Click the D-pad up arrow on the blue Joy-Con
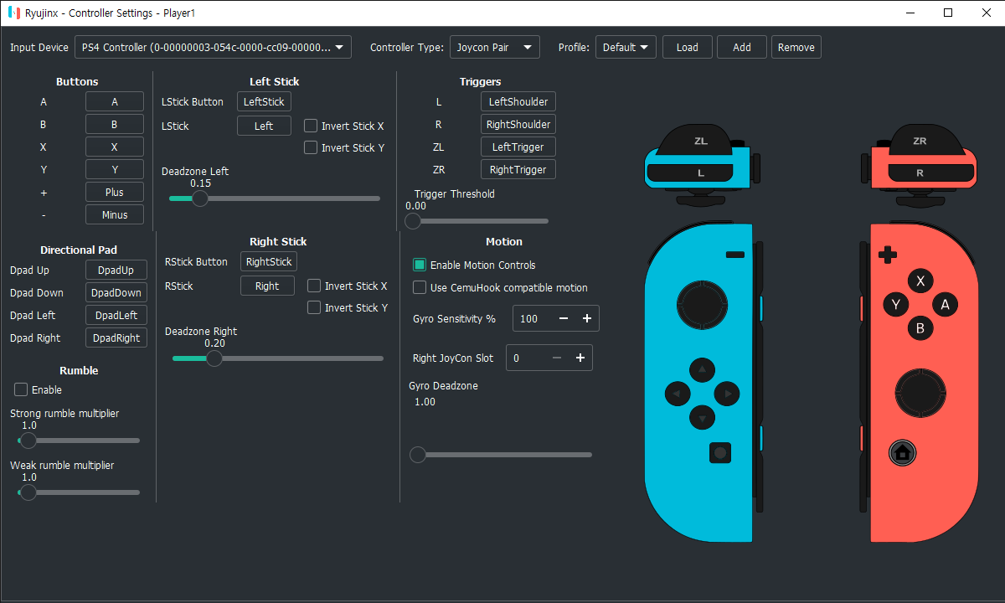The height and width of the screenshot is (603, 1005). [702, 369]
